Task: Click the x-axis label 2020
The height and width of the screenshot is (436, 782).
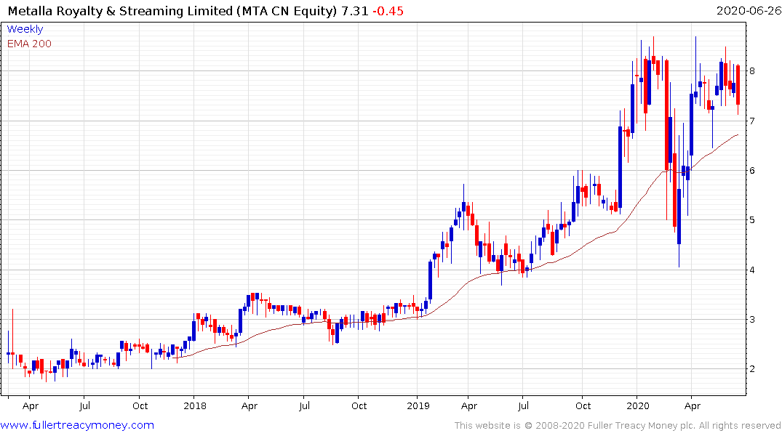Action: tap(637, 405)
